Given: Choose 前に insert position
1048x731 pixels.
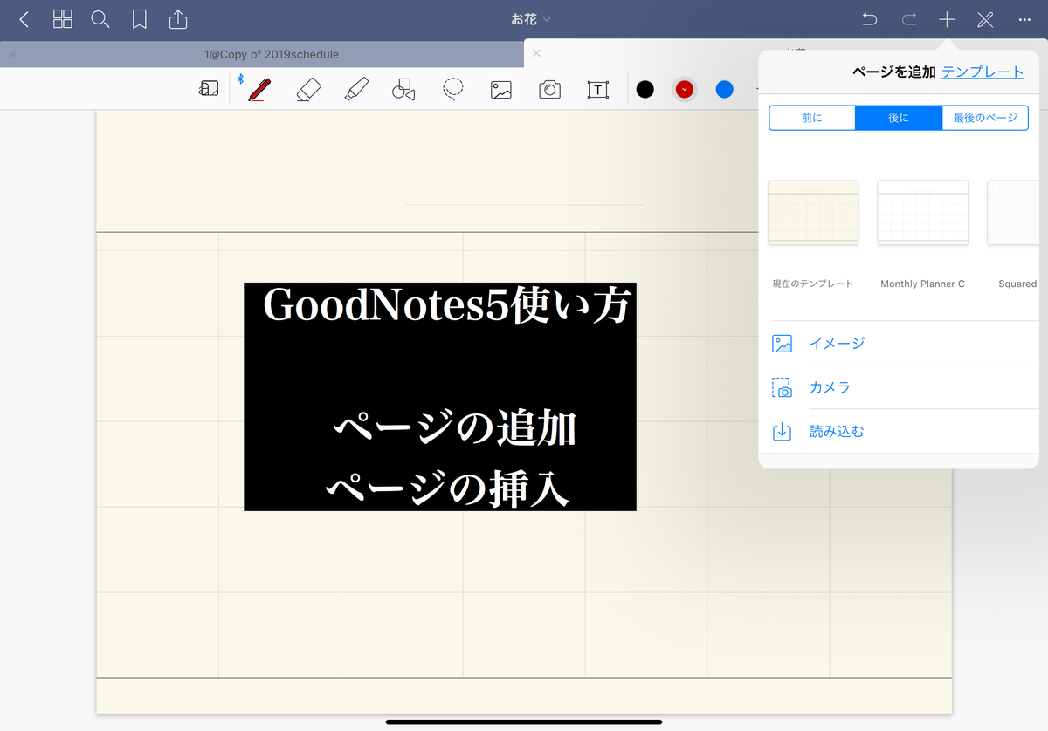Looking at the screenshot, I should click(812, 118).
